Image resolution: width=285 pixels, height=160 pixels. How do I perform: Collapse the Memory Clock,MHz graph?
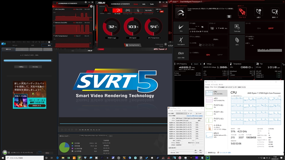tap(54, 22)
